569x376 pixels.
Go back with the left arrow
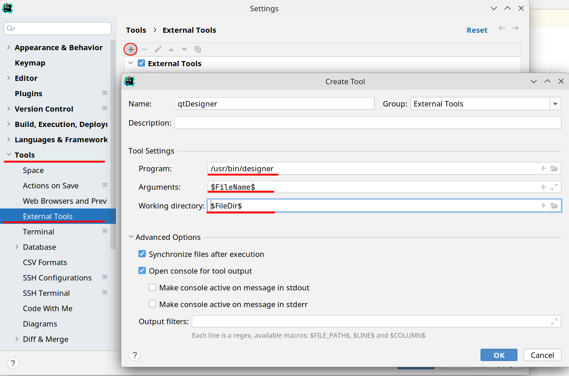click(502, 28)
